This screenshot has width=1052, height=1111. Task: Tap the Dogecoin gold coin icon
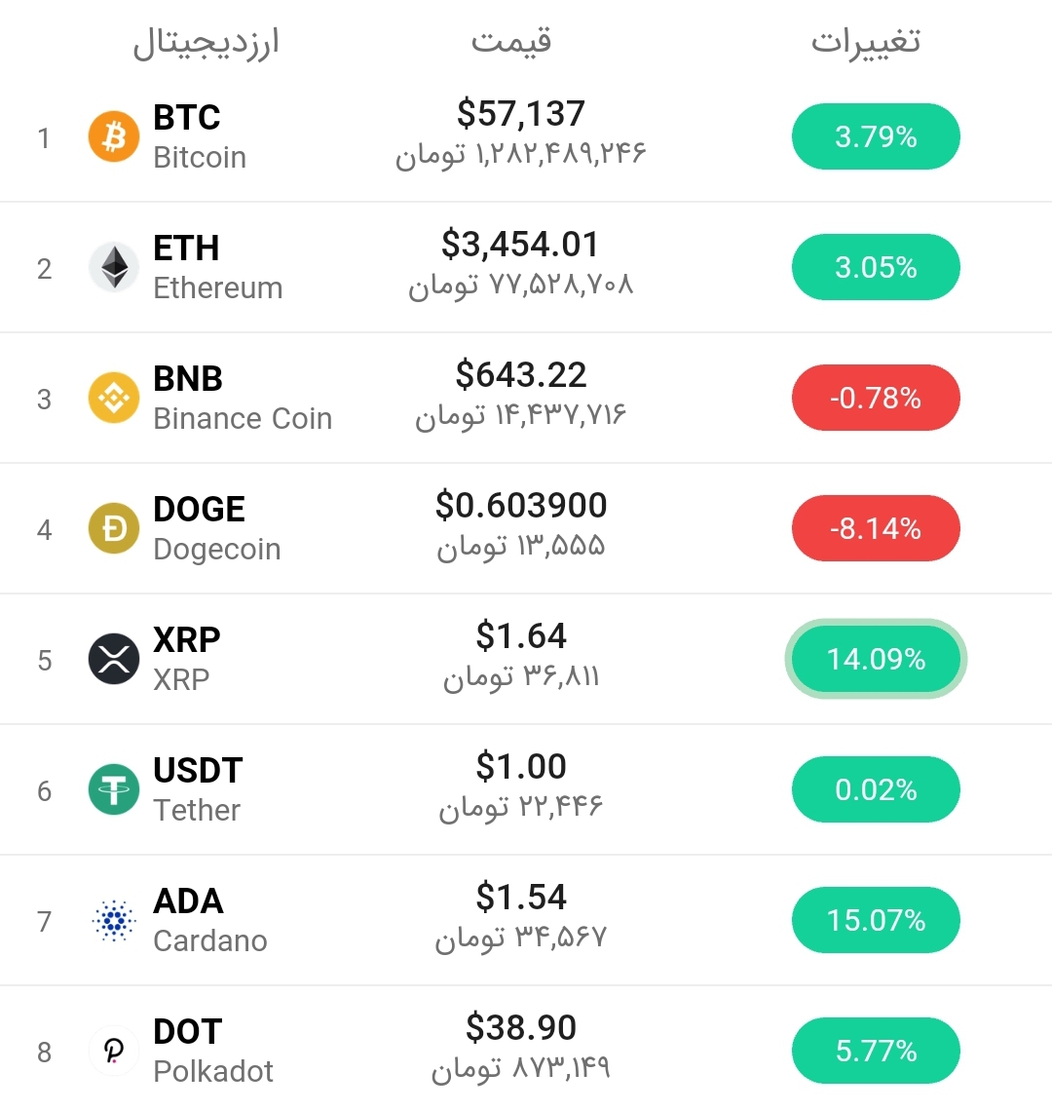tap(114, 528)
